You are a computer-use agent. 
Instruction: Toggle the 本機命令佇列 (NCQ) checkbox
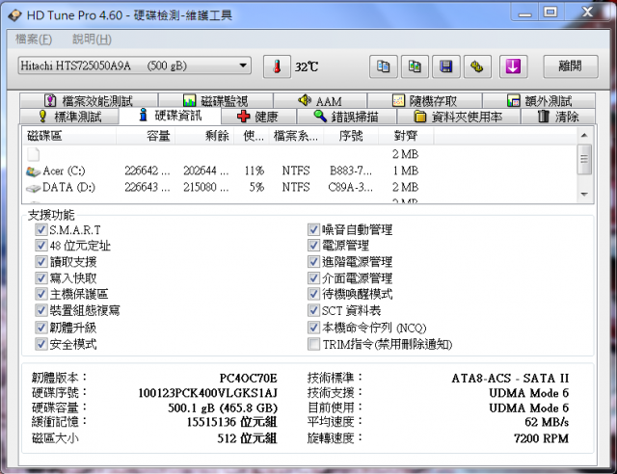click(x=313, y=328)
